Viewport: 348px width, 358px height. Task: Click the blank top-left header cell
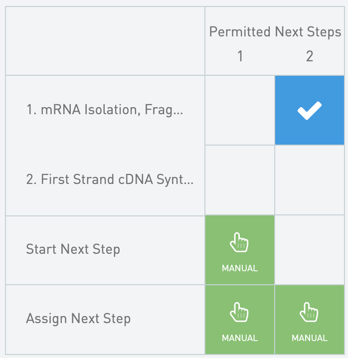105,41
